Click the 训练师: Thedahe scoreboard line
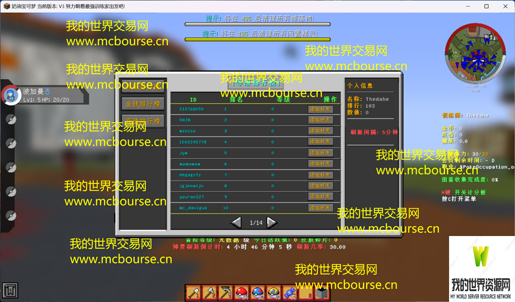Viewport: 515px width, 302px height. point(466,115)
